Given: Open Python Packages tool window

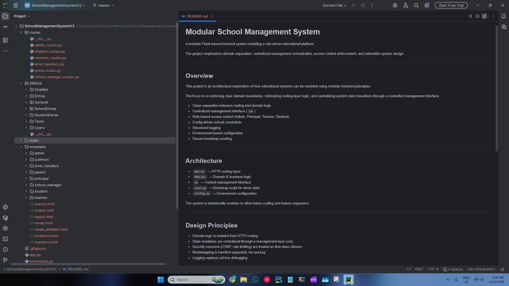Looking at the screenshot, I should pos(5,218).
